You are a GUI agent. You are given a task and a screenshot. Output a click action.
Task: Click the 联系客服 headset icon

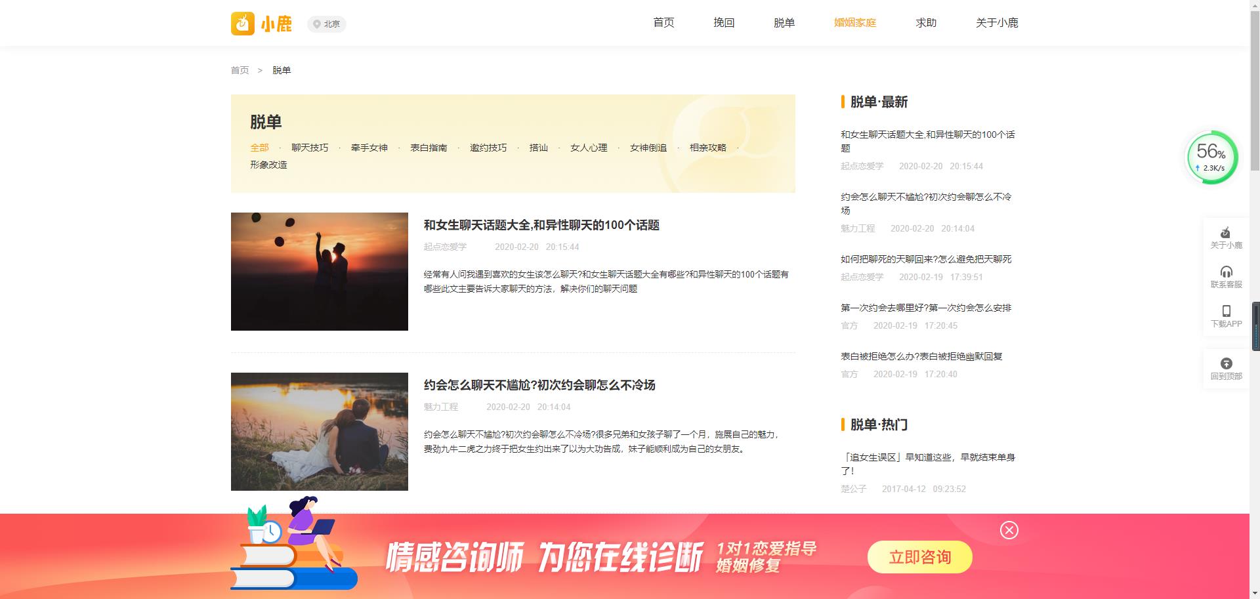pos(1226,277)
